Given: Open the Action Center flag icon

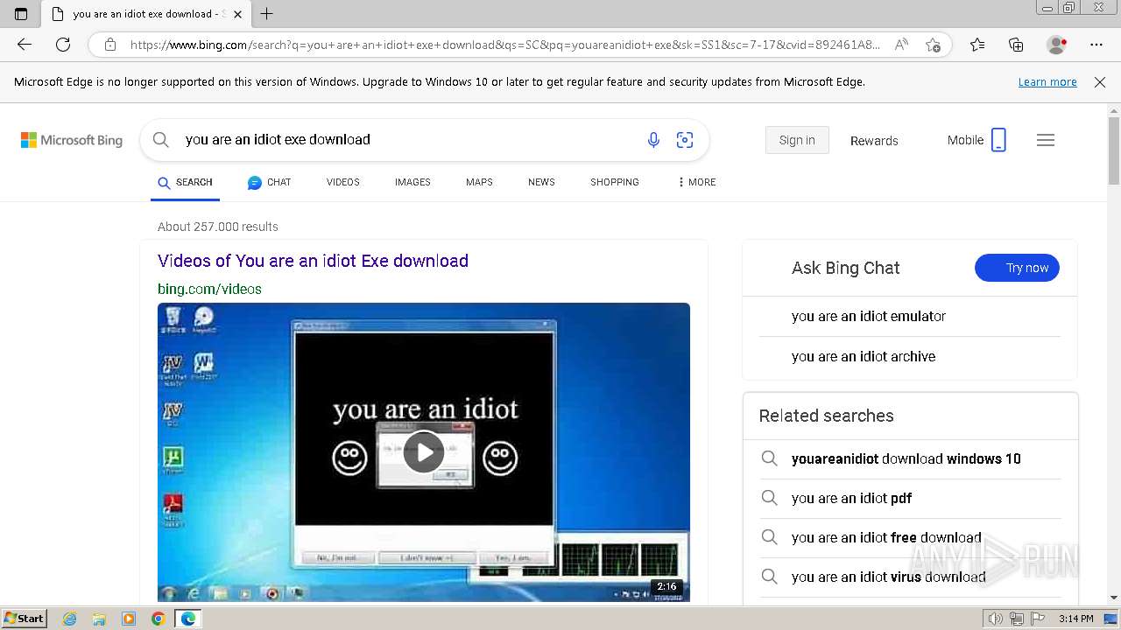Looking at the screenshot, I should point(1037,619).
